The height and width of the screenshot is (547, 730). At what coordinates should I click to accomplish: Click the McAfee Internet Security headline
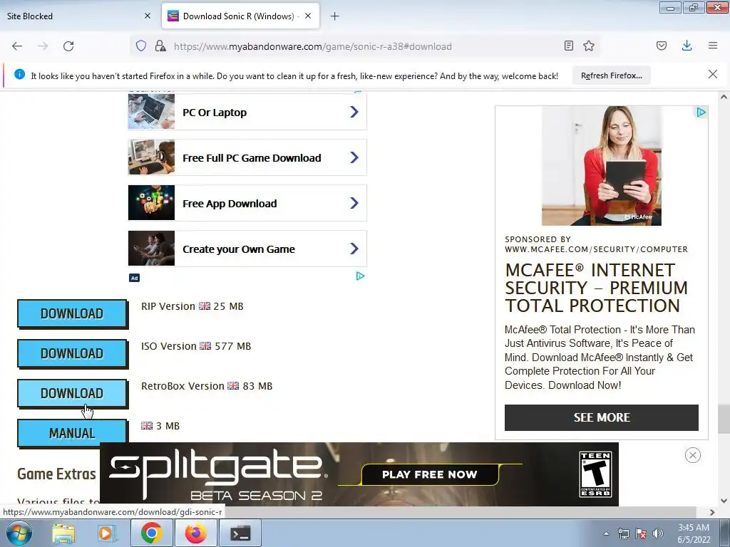(596, 288)
